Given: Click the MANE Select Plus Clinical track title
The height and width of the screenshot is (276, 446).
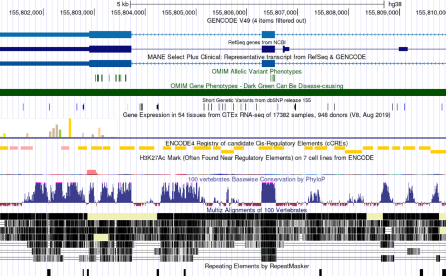Looking at the screenshot, I should pos(256,57).
